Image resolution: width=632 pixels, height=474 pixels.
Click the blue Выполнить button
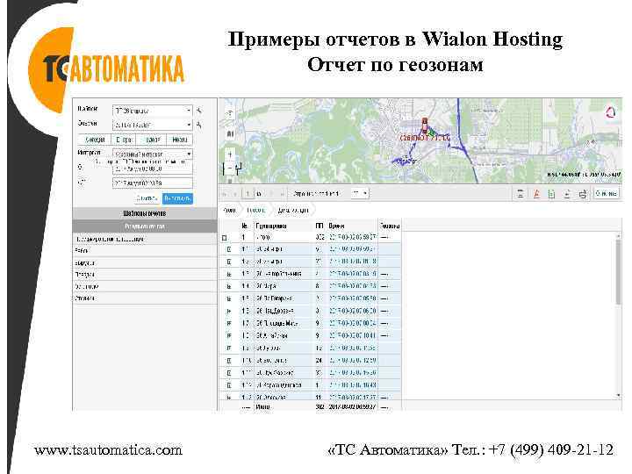click(x=177, y=198)
